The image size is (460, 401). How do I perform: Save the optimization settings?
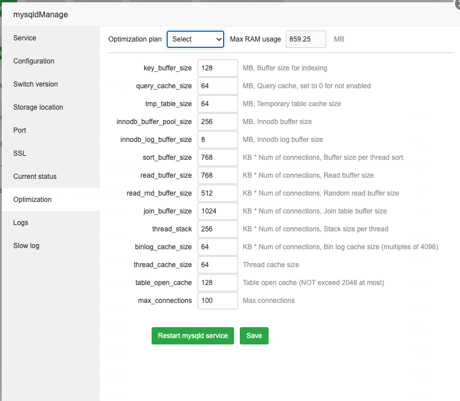(254, 336)
